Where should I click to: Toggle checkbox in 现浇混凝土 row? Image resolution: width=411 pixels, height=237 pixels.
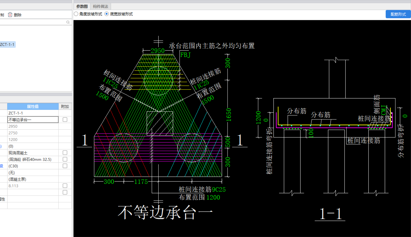[x=65, y=153]
